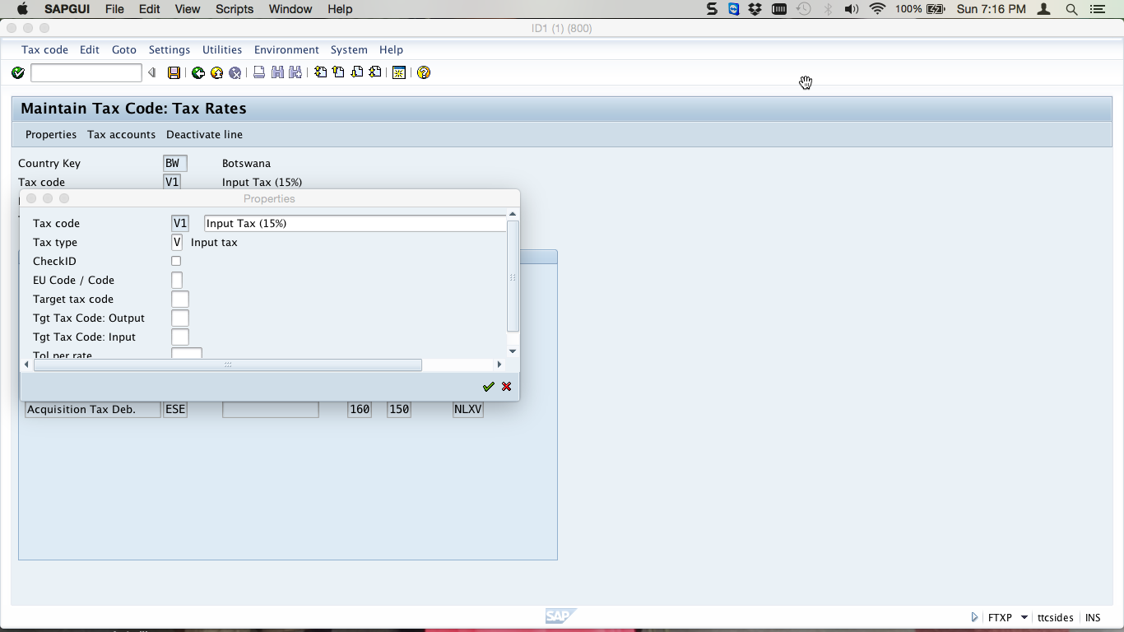This screenshot has height=632, width=1124.
Task: Click the Target tax code field
Action: (180, 299)
